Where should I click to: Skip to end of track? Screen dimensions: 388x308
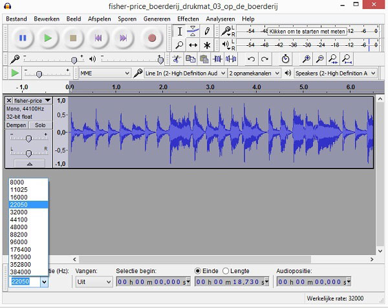[x=124, y=38]
